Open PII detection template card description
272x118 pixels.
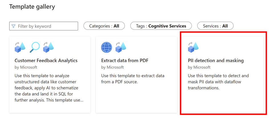(218, 82)
